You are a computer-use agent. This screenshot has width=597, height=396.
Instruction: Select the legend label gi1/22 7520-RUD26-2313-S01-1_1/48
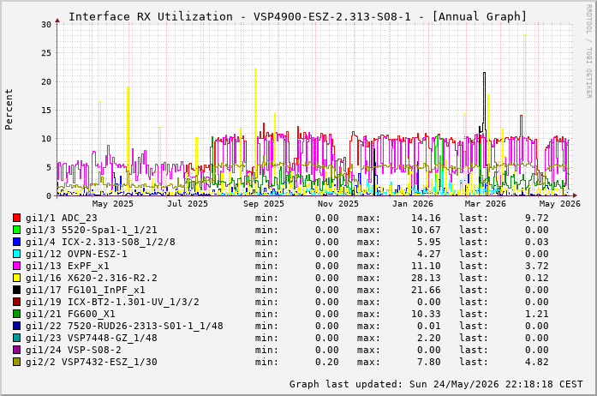(x=124, y=326)
